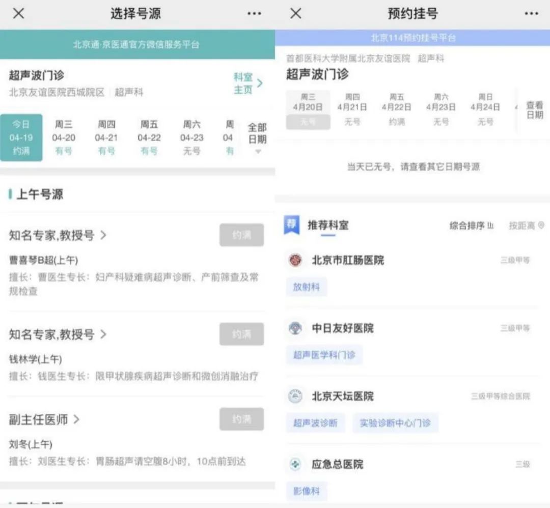Viewport: 550px width, 508px height.
Task: Select the 超声波诊断 tag under 北京天坛医院
Action: click(315, 423)
